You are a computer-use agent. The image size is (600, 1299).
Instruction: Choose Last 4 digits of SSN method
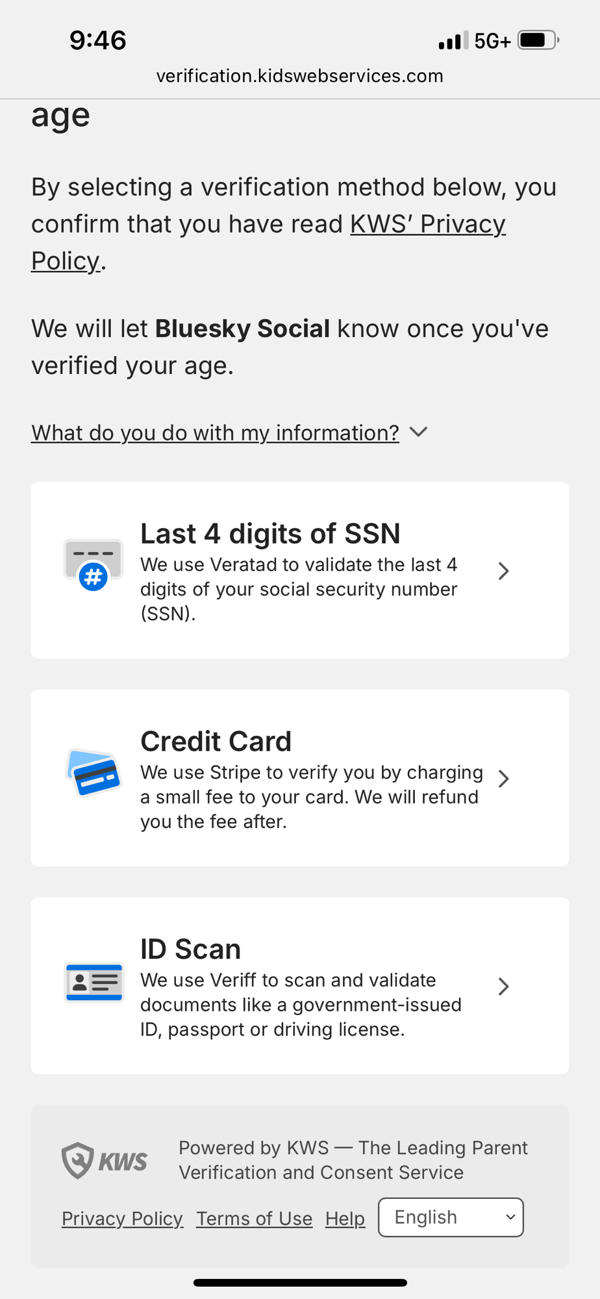pyautogui.click(x=270, y=534)
